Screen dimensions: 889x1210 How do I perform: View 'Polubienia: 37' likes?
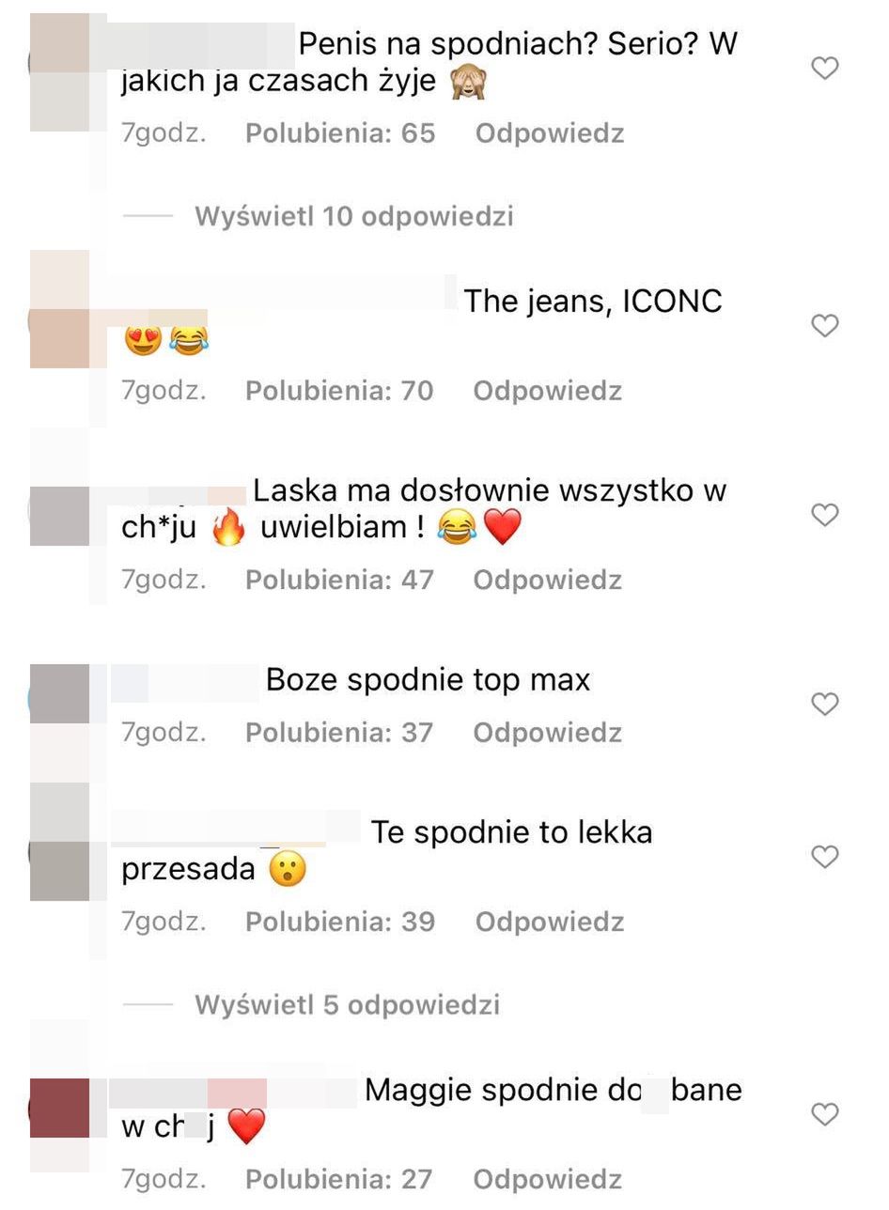[x=339, y=732]
